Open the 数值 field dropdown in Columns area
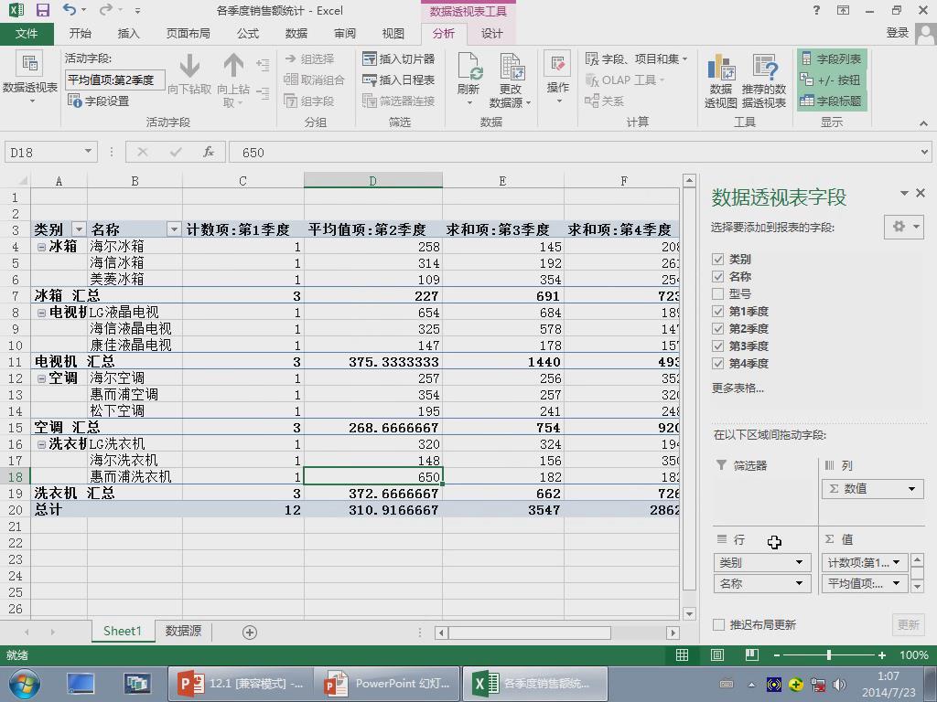 [911, 489]
